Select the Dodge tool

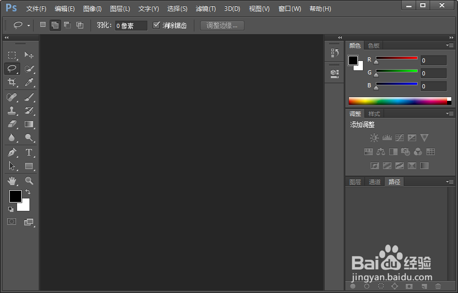(29, 137)
